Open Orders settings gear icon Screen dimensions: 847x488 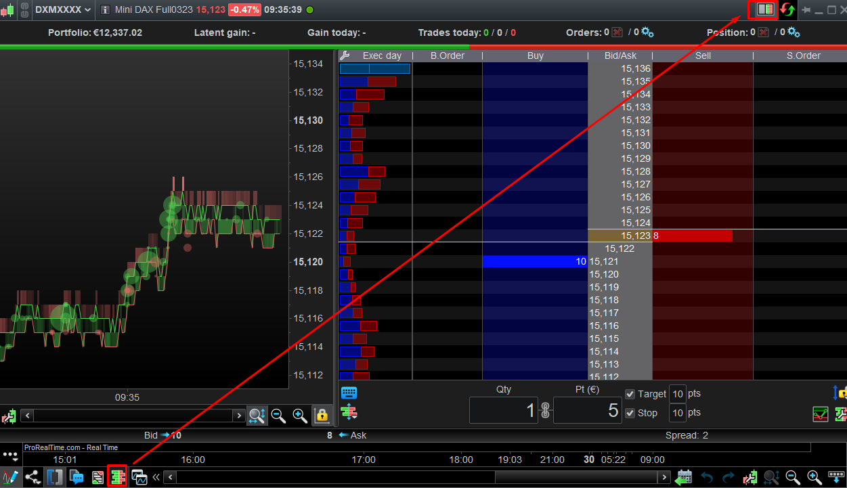(x=647, y=32)
